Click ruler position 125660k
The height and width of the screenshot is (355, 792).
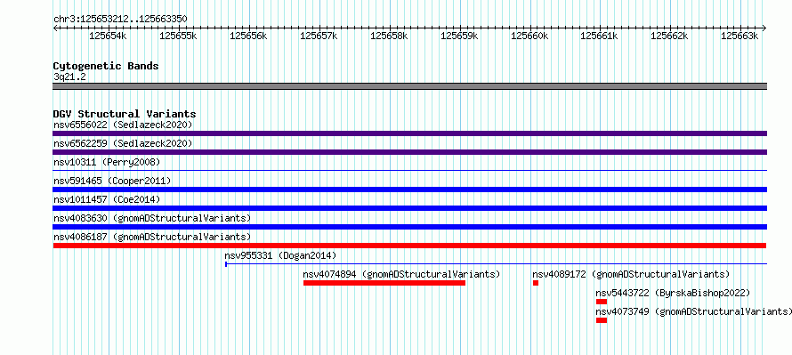[529, 36]
